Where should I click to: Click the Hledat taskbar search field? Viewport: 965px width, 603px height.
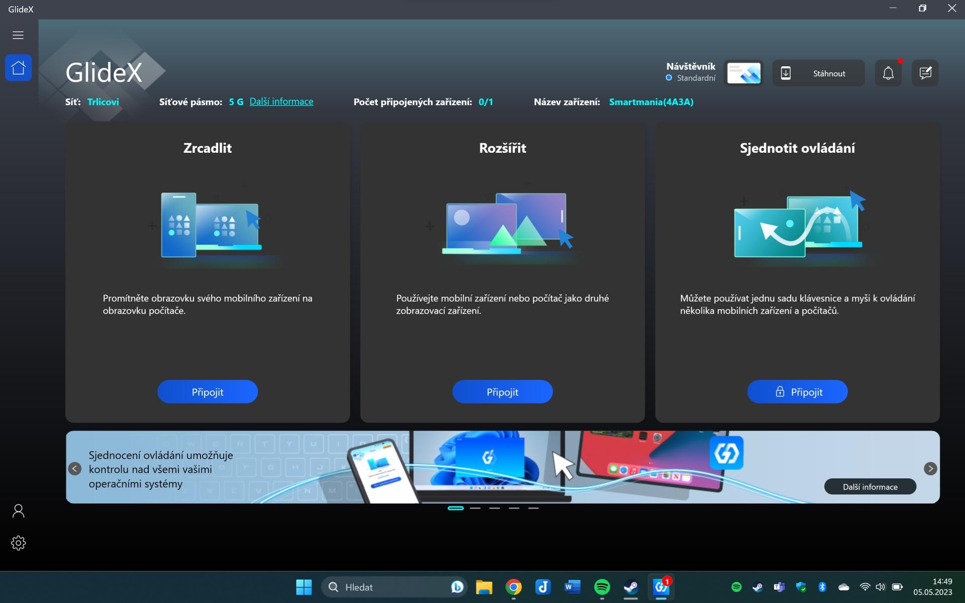pos(395,587)
